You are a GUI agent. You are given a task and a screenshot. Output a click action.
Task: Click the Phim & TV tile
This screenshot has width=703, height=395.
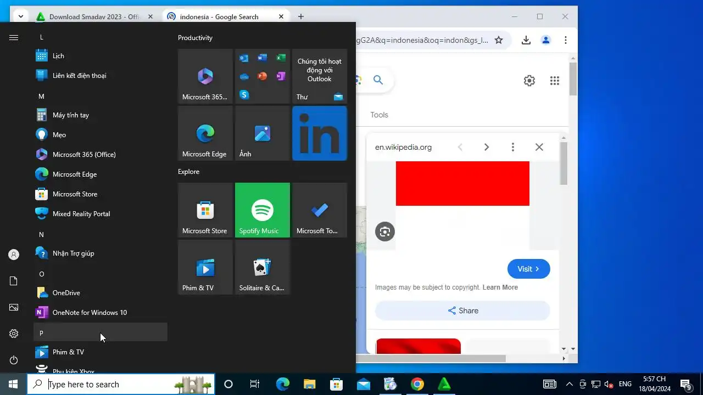[205, 267]
